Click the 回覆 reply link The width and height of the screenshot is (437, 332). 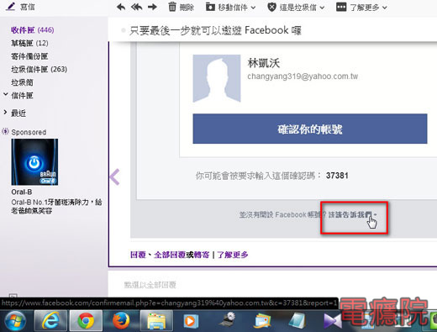pyautogui.click(x=138, y=255)
